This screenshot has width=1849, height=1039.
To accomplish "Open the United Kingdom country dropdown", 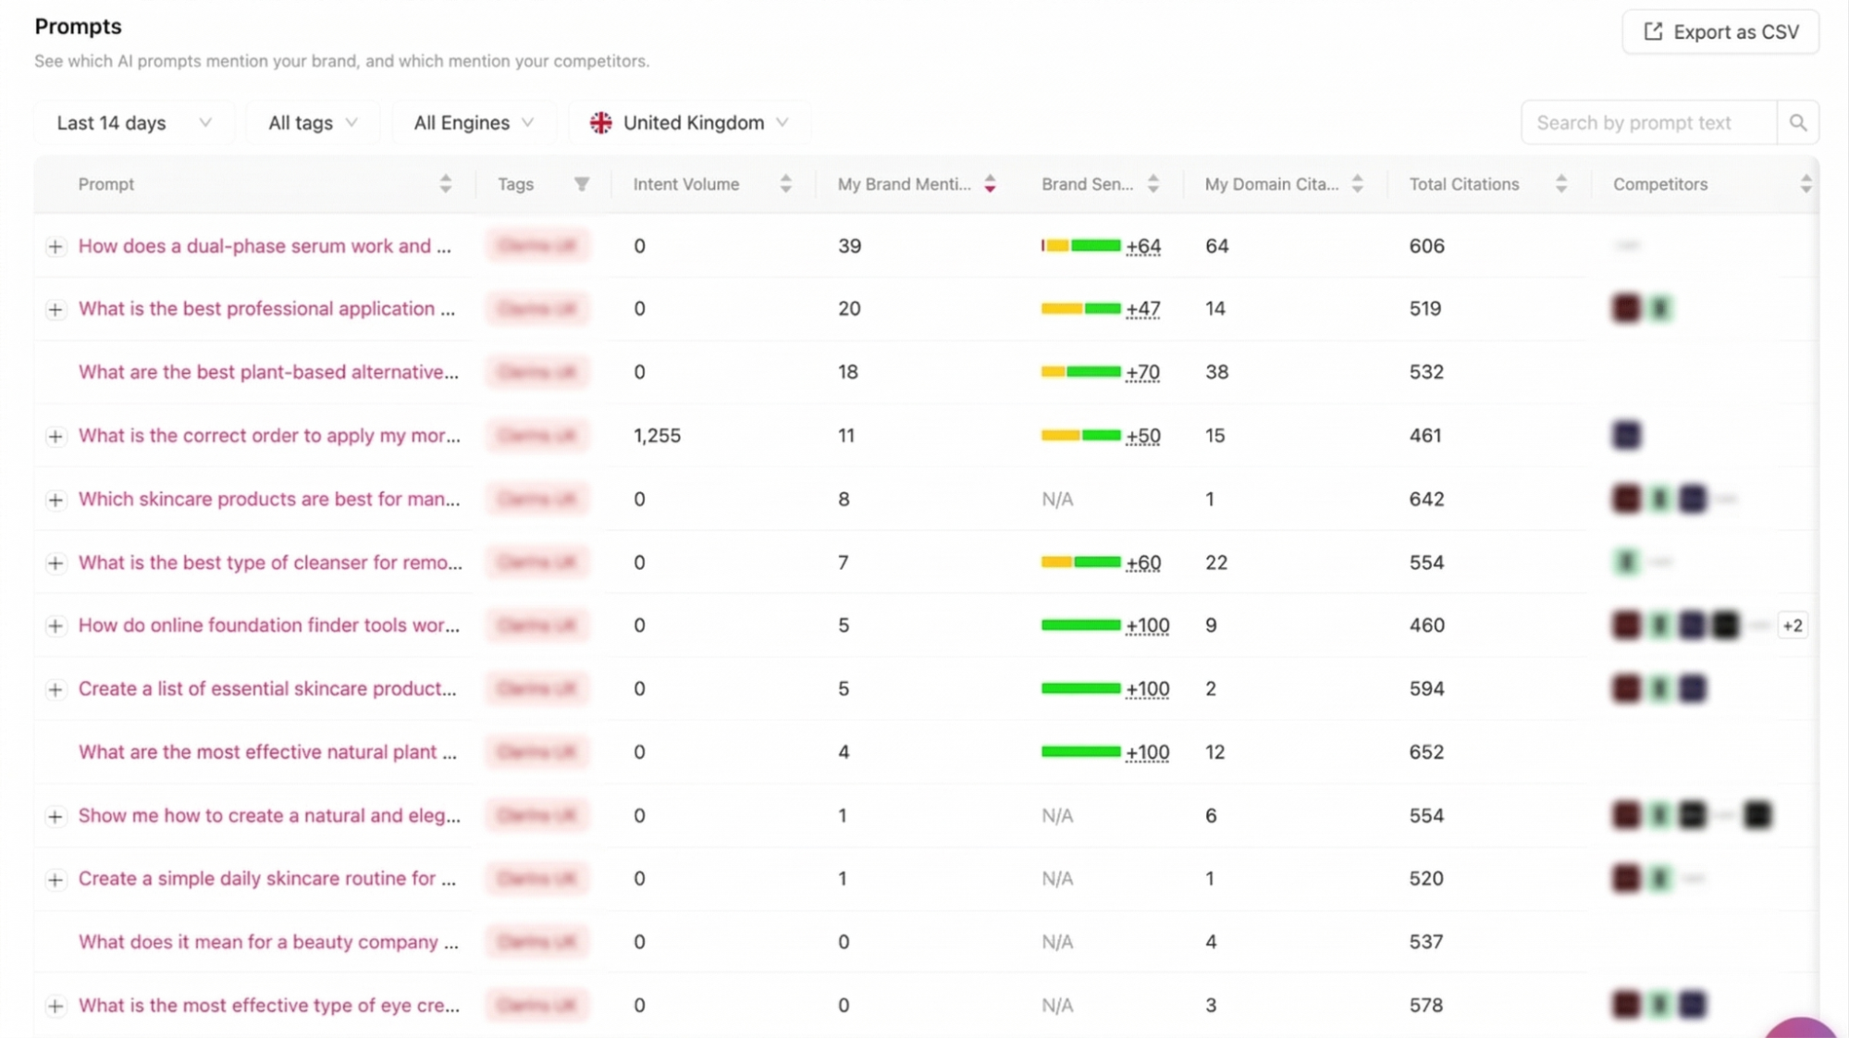I will click(x=690, y=123).
